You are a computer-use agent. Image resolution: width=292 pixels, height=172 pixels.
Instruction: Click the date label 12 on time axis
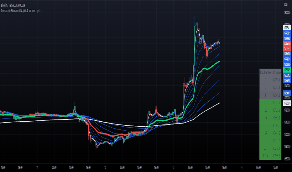pyautogui.click(x=105, y=168)
